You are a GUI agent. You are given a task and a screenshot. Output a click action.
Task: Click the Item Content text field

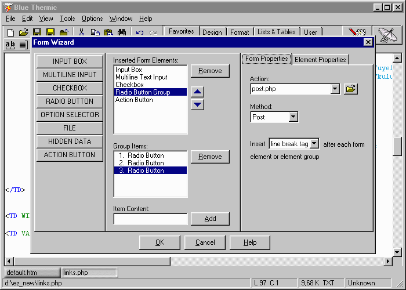150,219
